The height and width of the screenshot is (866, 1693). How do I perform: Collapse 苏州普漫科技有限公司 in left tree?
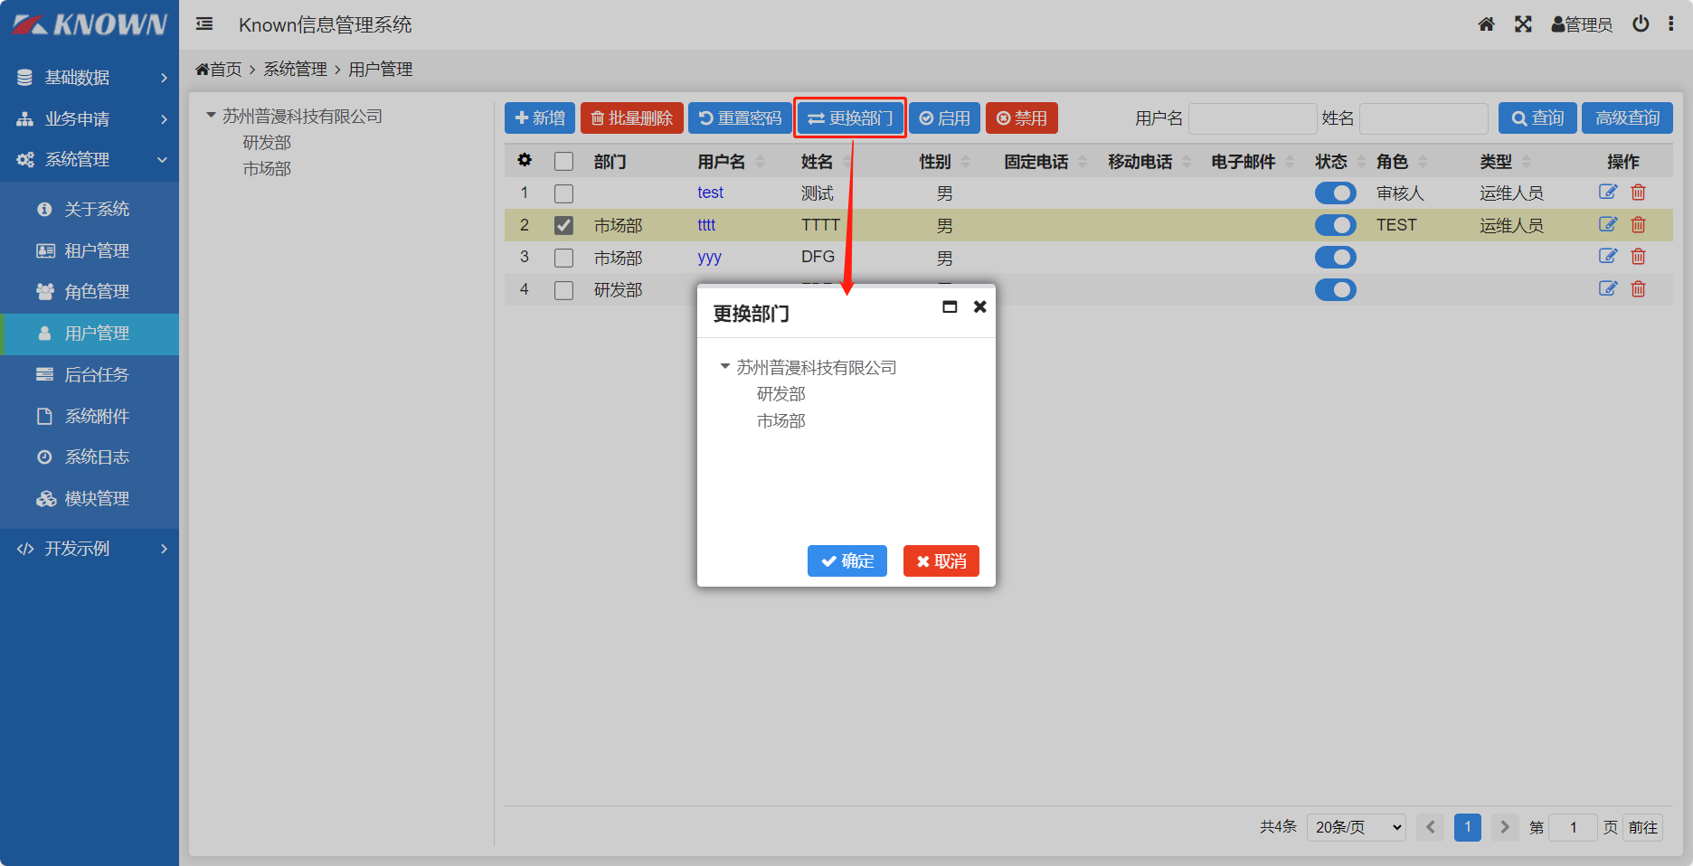(211, 115)
